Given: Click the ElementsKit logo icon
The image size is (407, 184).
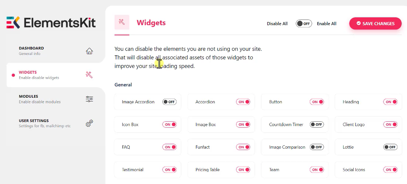Looking at the screenshot, I should click(x=13, y=22).
